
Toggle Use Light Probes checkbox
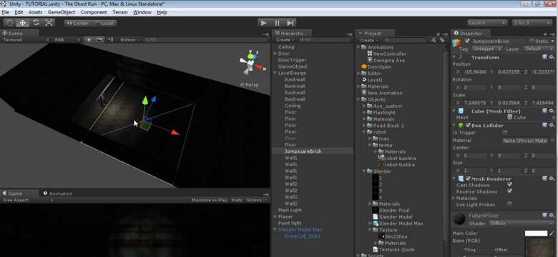tap(509, 204)
